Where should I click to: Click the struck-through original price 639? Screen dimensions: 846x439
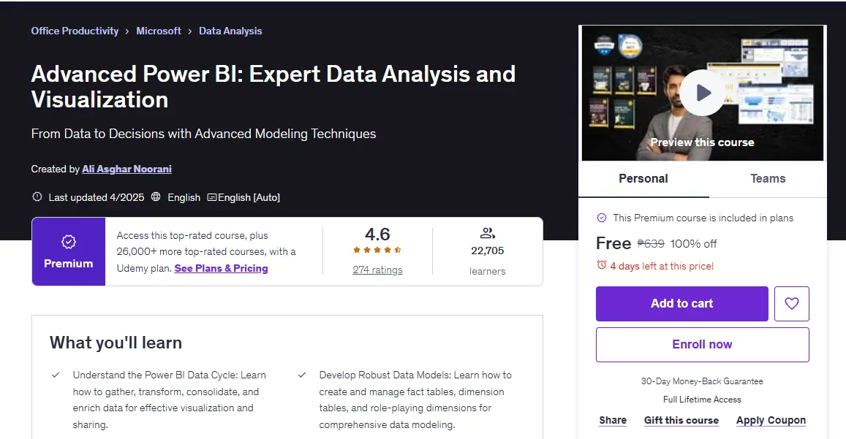tap(651, 244)
